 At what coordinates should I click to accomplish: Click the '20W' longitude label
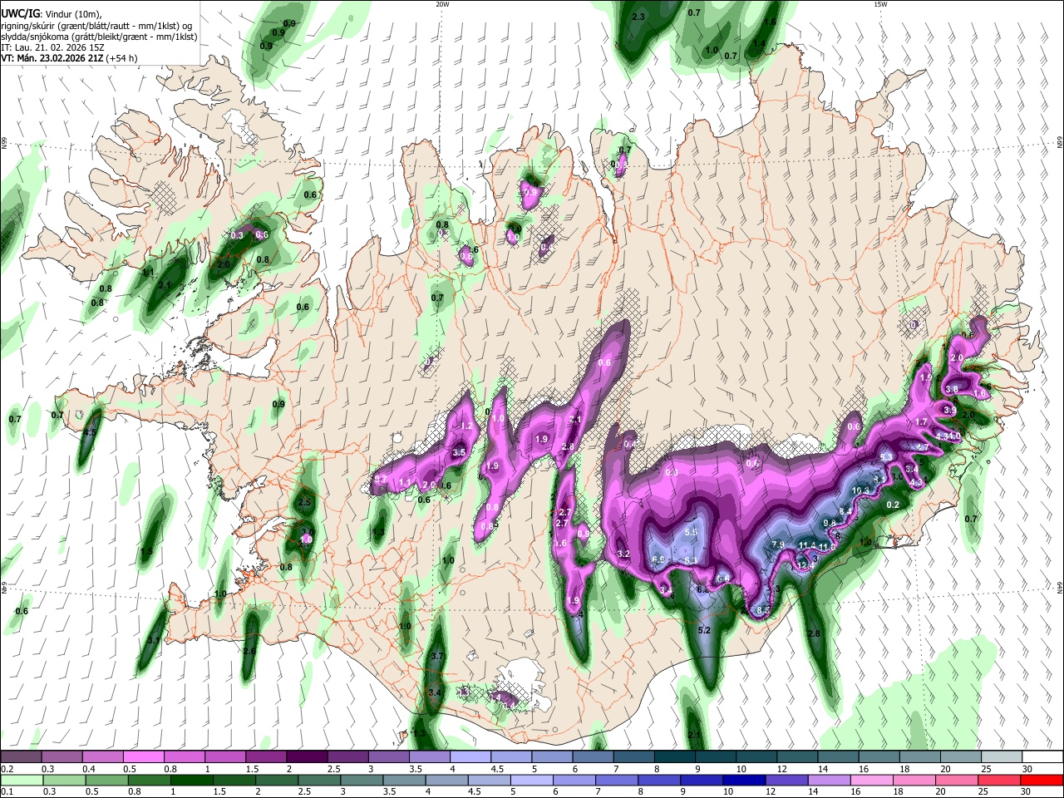(442, 4)
